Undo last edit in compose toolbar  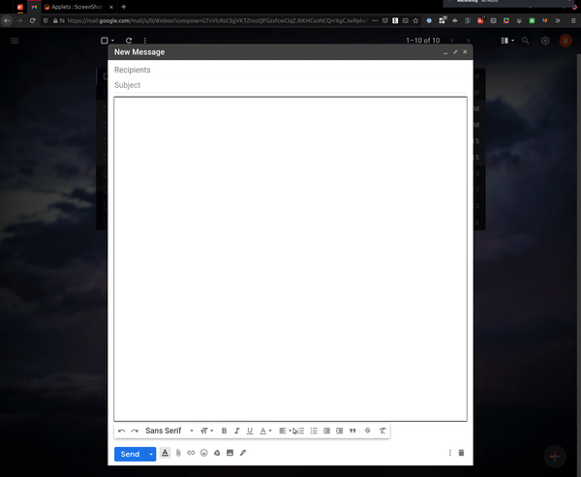click(122, 431)
